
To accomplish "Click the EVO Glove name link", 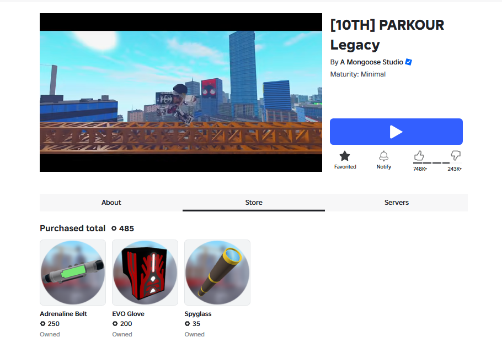I will point(128,314).
